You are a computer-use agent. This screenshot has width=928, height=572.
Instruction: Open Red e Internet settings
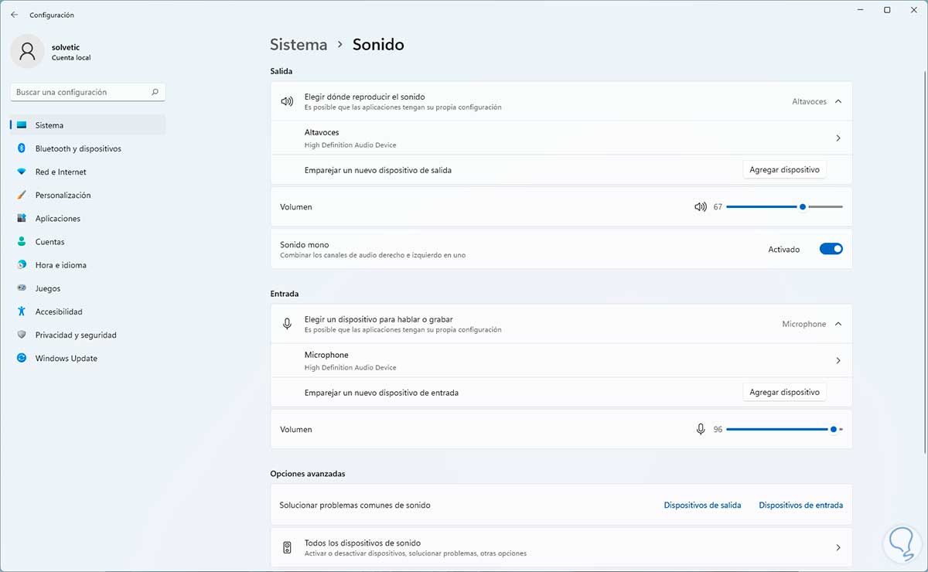tap(60, 172)
